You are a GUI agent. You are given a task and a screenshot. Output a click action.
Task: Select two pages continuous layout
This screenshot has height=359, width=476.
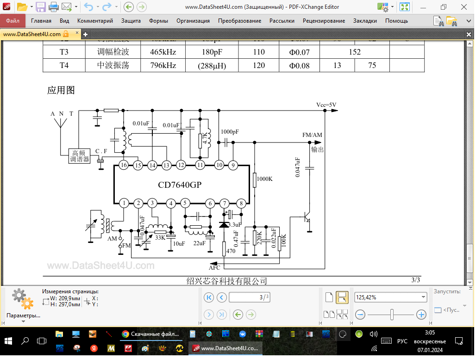pyautogui.click(x=342, y=315)
